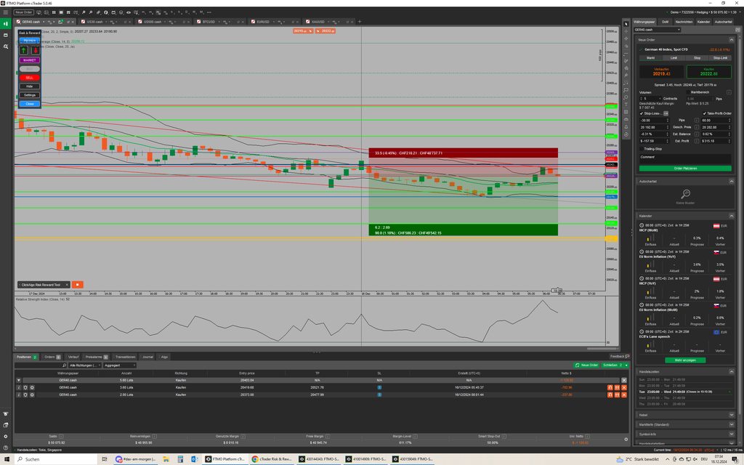Viewport: 744px width, 465px height.
Task: Click the Feedback link
Action: pos(620,356)
